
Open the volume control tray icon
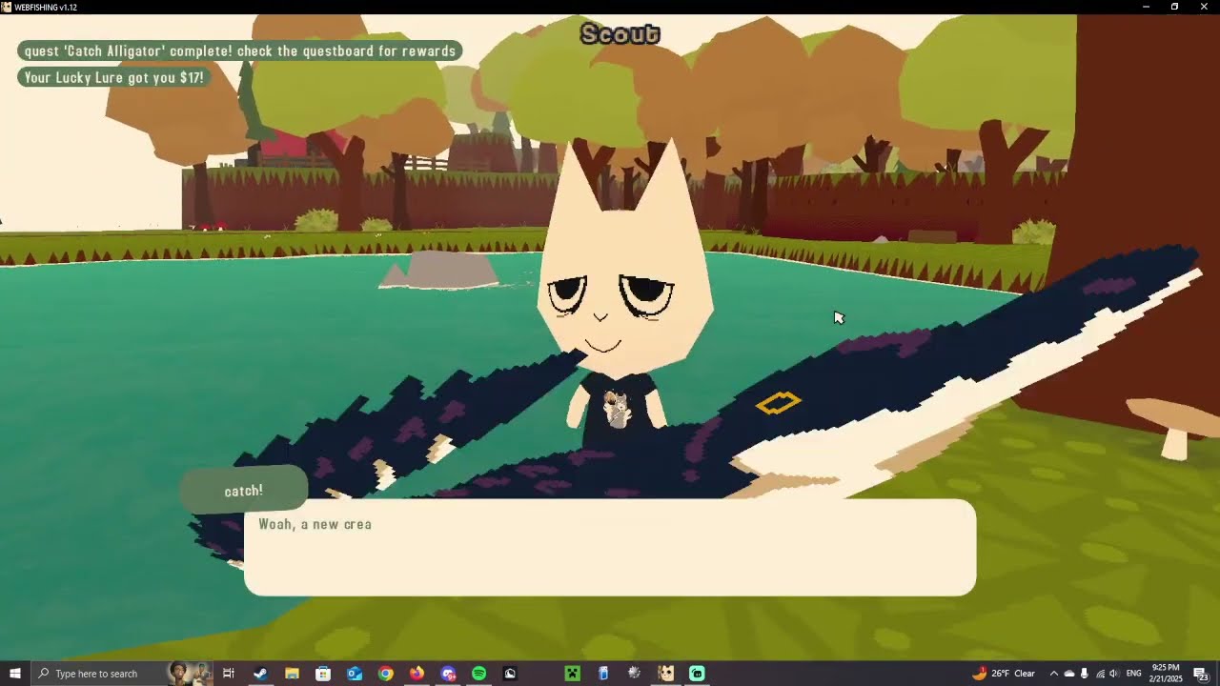(x=1114, y=674)
